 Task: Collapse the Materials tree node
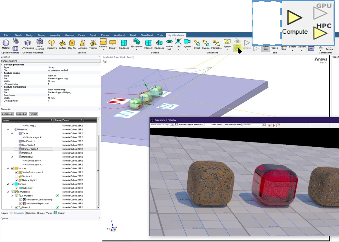click(x=8, y=129)
